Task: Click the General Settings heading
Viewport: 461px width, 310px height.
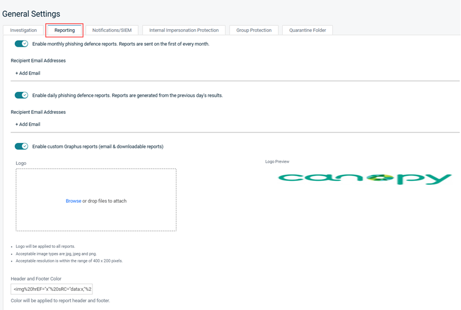Action: 31,14
